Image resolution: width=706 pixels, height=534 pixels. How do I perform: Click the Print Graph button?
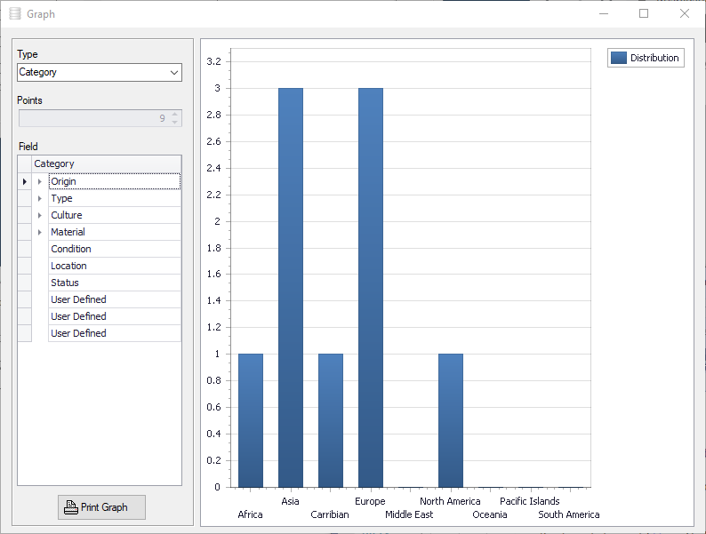pos(101,507)
